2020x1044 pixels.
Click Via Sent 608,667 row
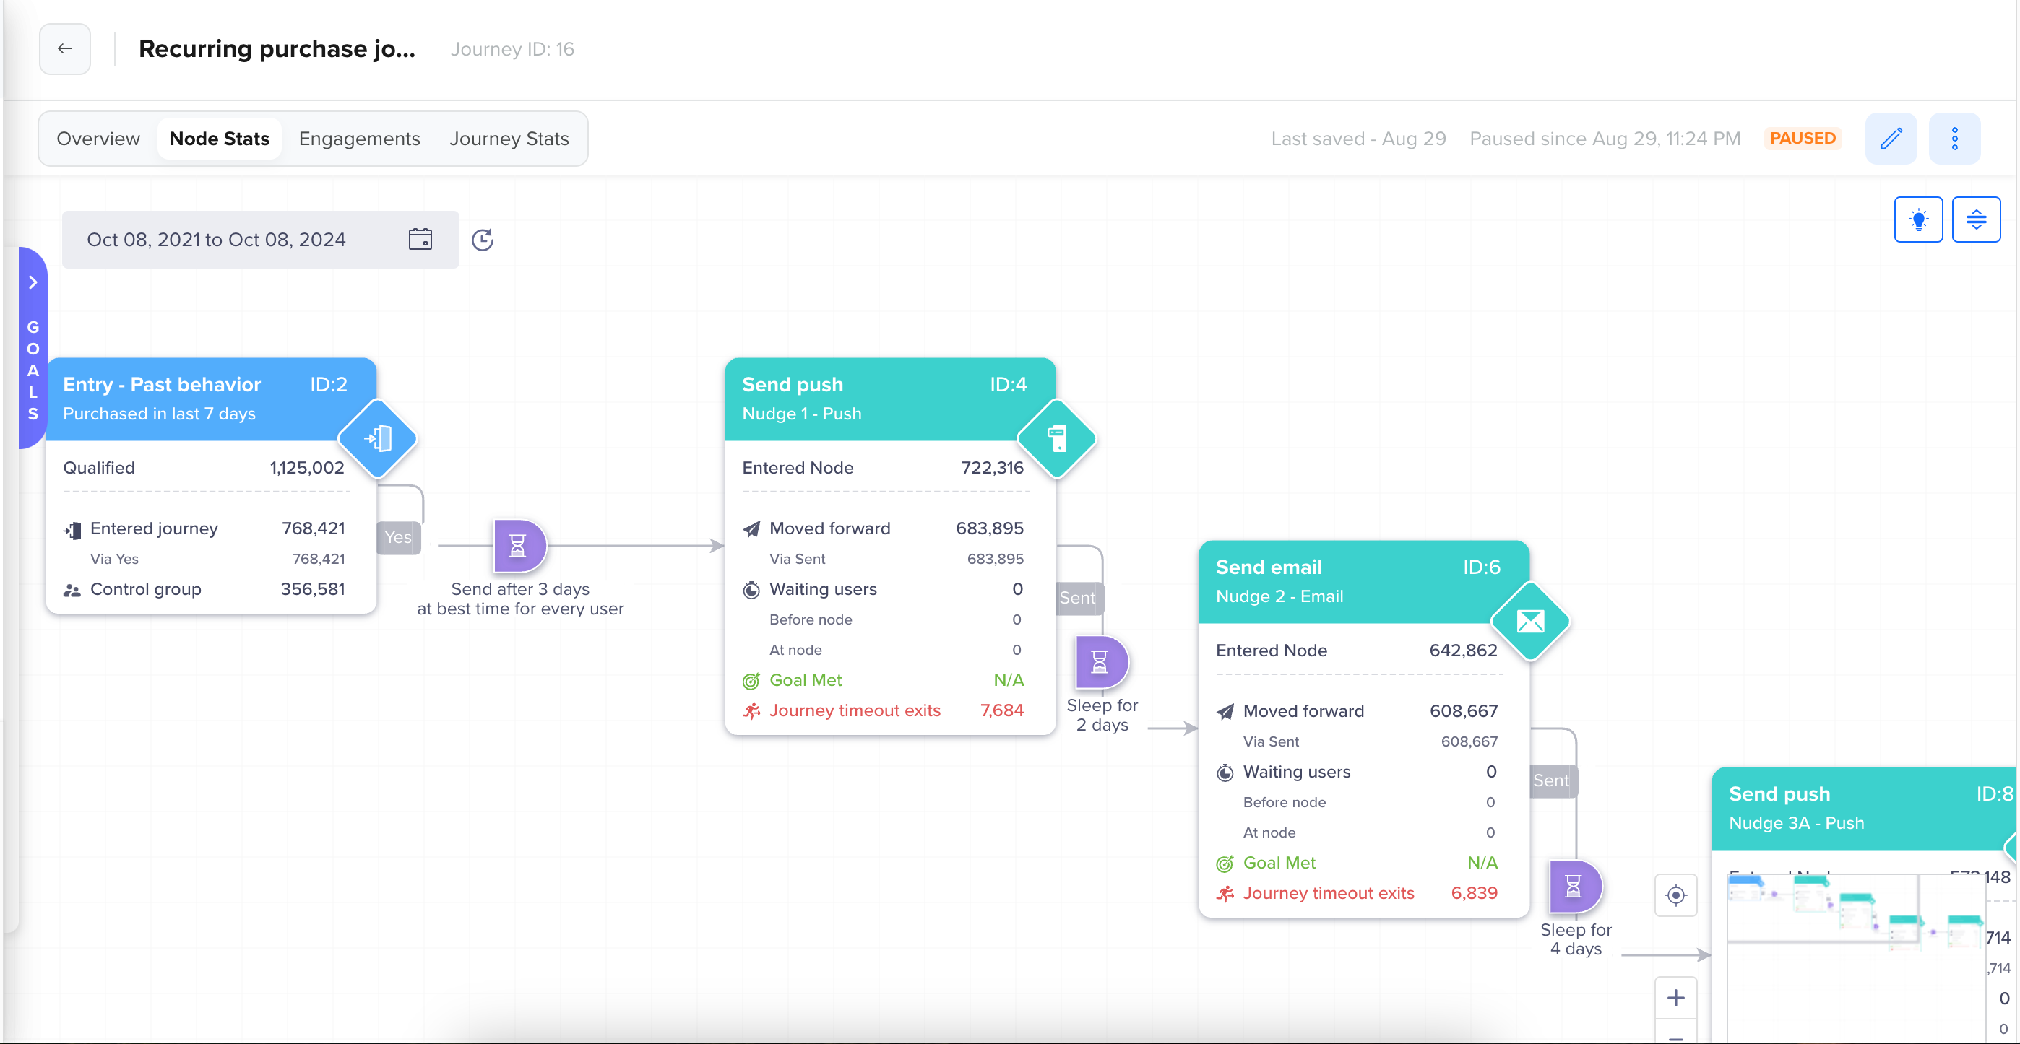point(1370,742)
